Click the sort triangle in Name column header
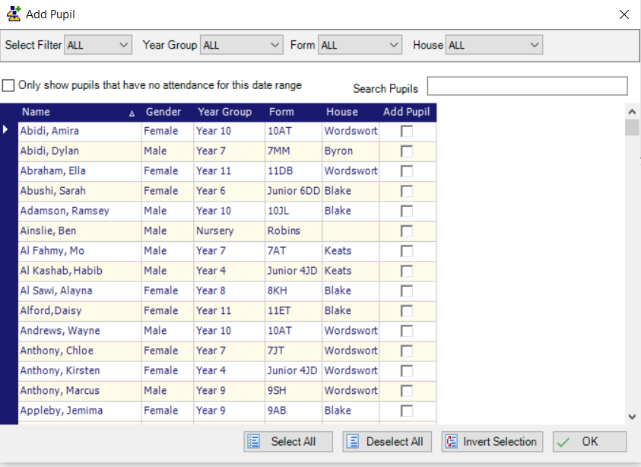 coord(132,112)
